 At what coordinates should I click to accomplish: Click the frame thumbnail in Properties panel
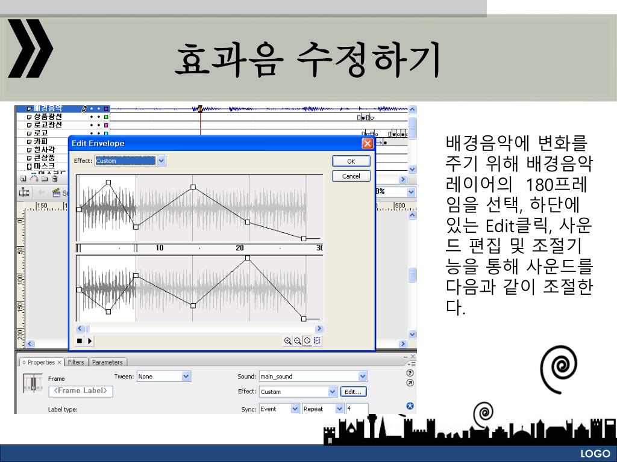click(33, 383)
